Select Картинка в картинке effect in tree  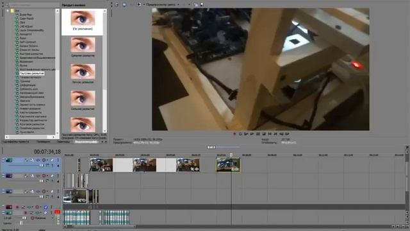tap(33, 116)
